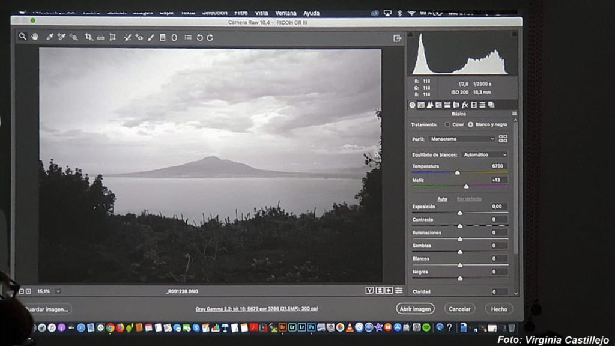This screenshot has width=615, height=346.
Task: Activate the Crop tool
Action: click(88, 37)
